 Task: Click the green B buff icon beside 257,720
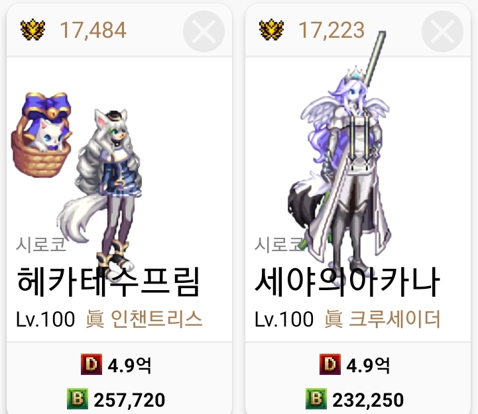pos(78,399)
